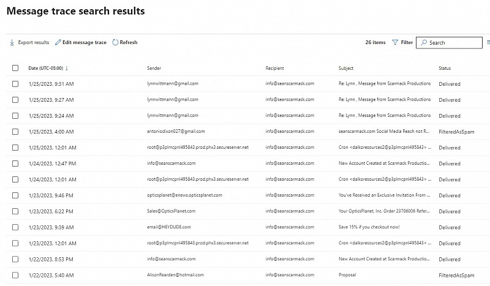Sort by the Date column arrow
The image size is (490, 286).
pos(67,68)
